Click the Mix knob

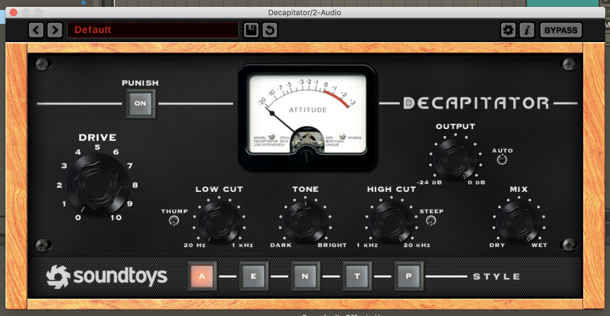[519, 223]
